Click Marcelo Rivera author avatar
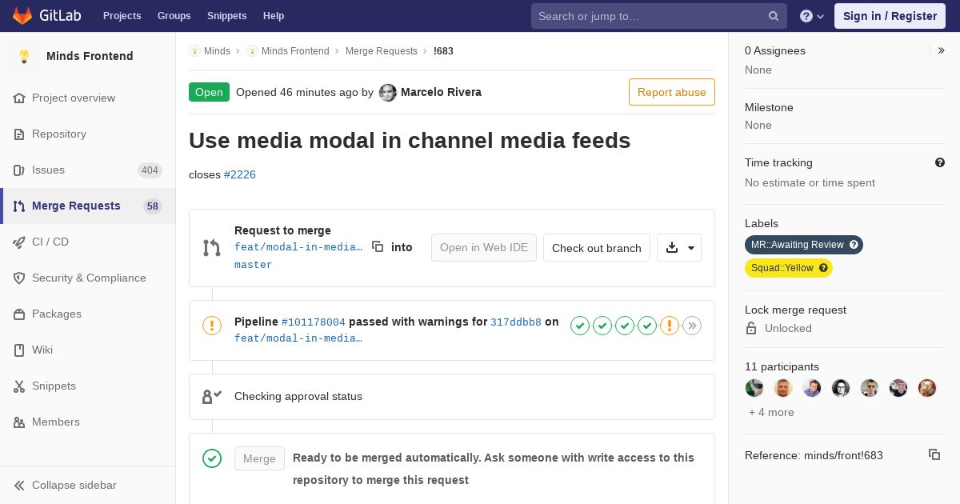 388,93
